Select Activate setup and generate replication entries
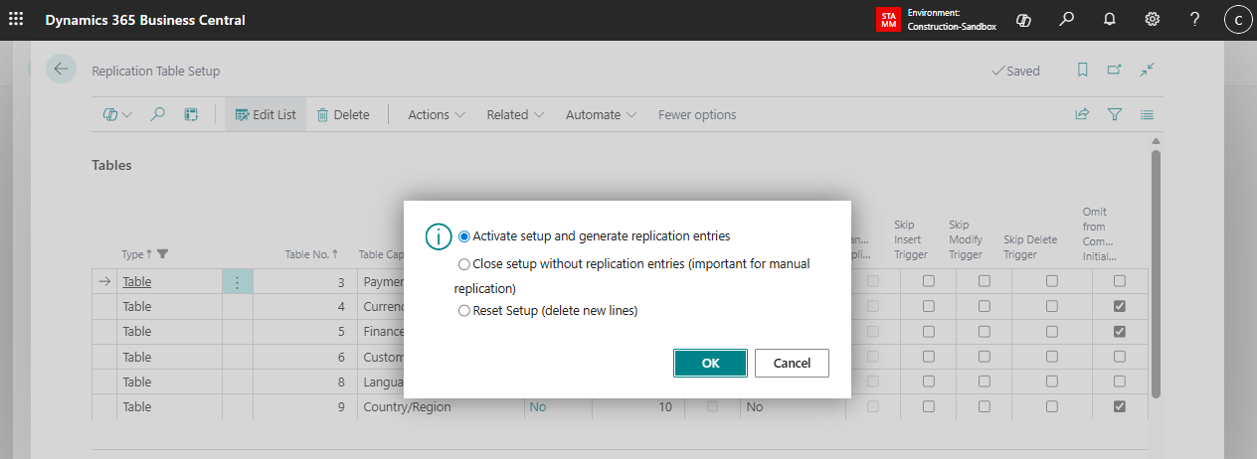This screenshot has height=459, width=1257. [x=464, y=236]
